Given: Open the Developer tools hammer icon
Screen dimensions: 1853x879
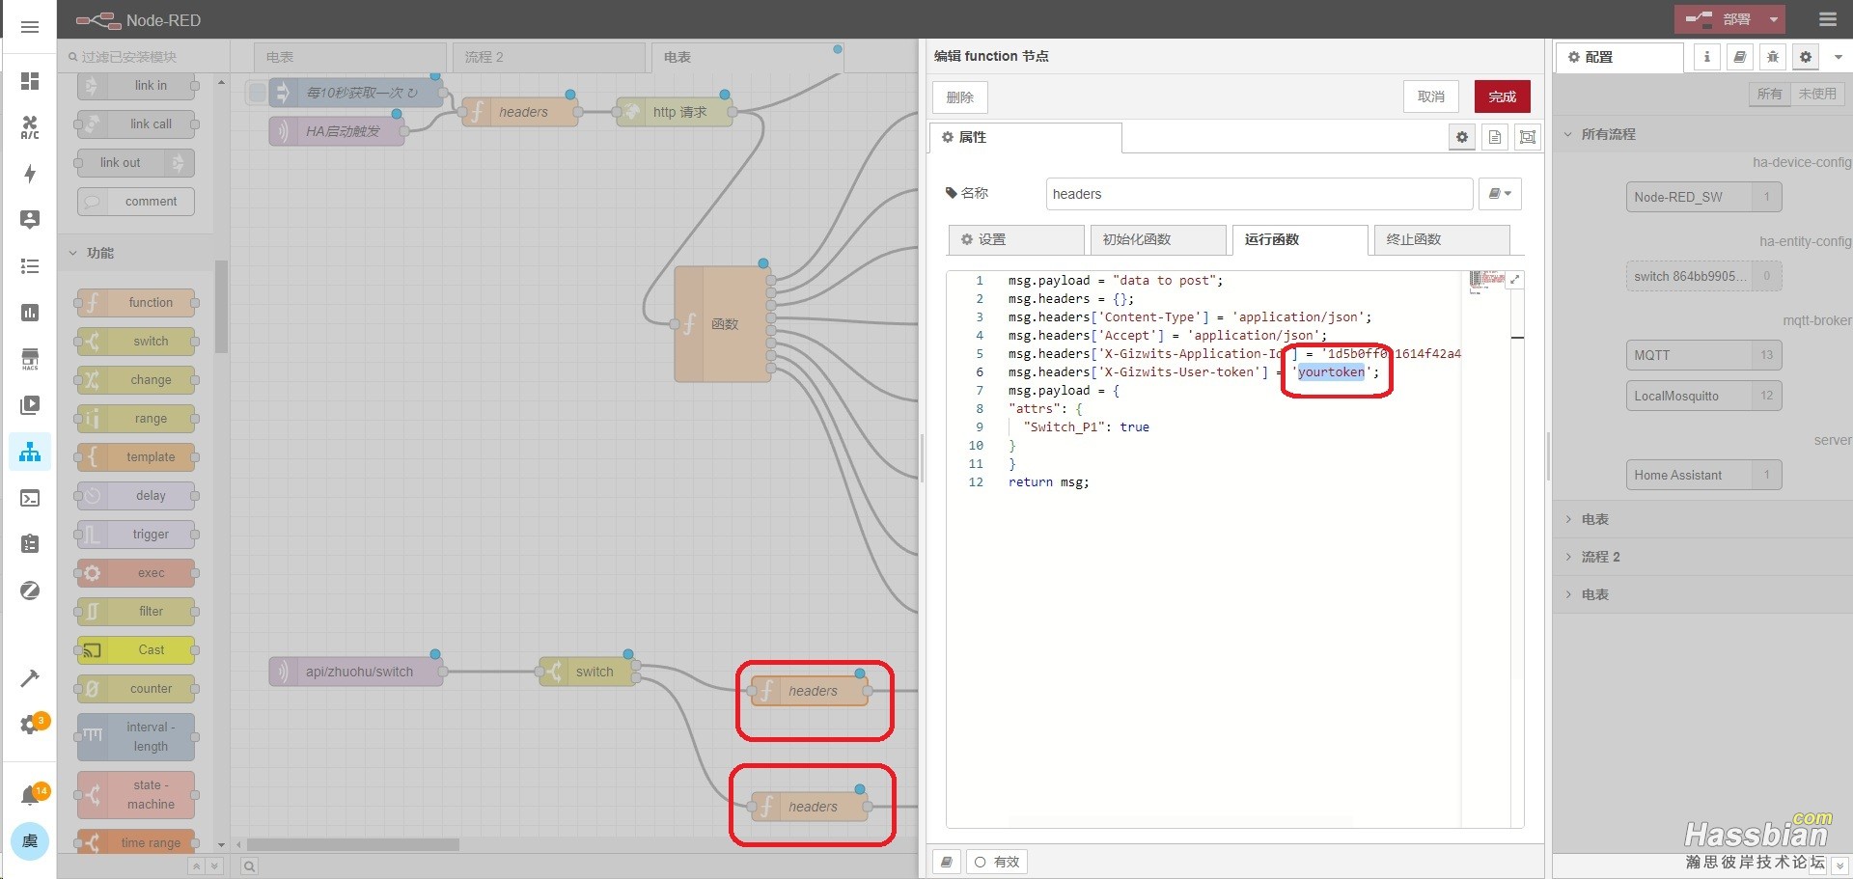Looking at the screenshot, I should coord(30,678).
